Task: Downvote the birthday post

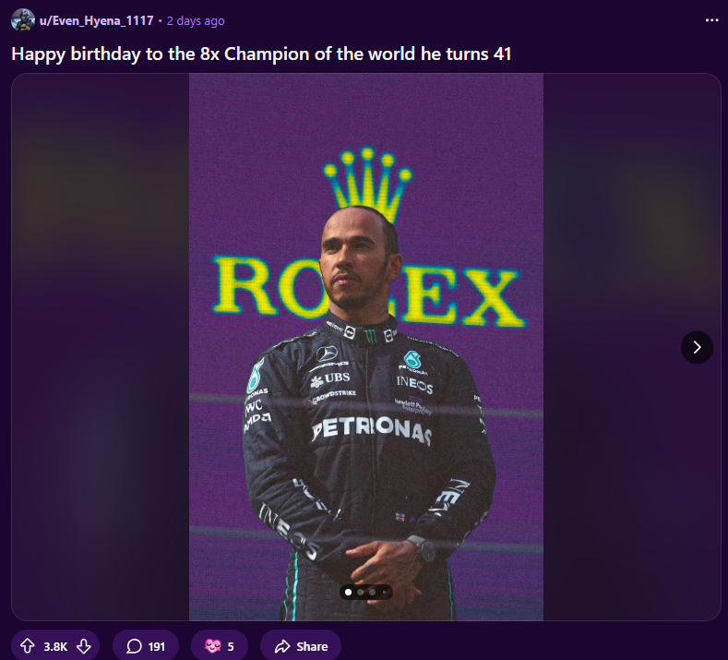Action: tap(84, 645)
